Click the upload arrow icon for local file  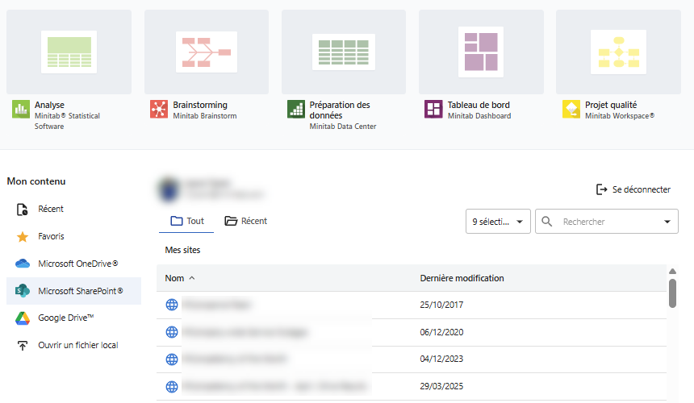point(22,346)
